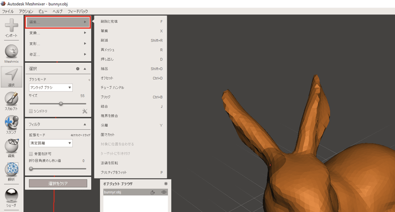Open the スタンプ stamp tool
The height and width of the screenshot is (212, 395).
[x=11, y=122]
